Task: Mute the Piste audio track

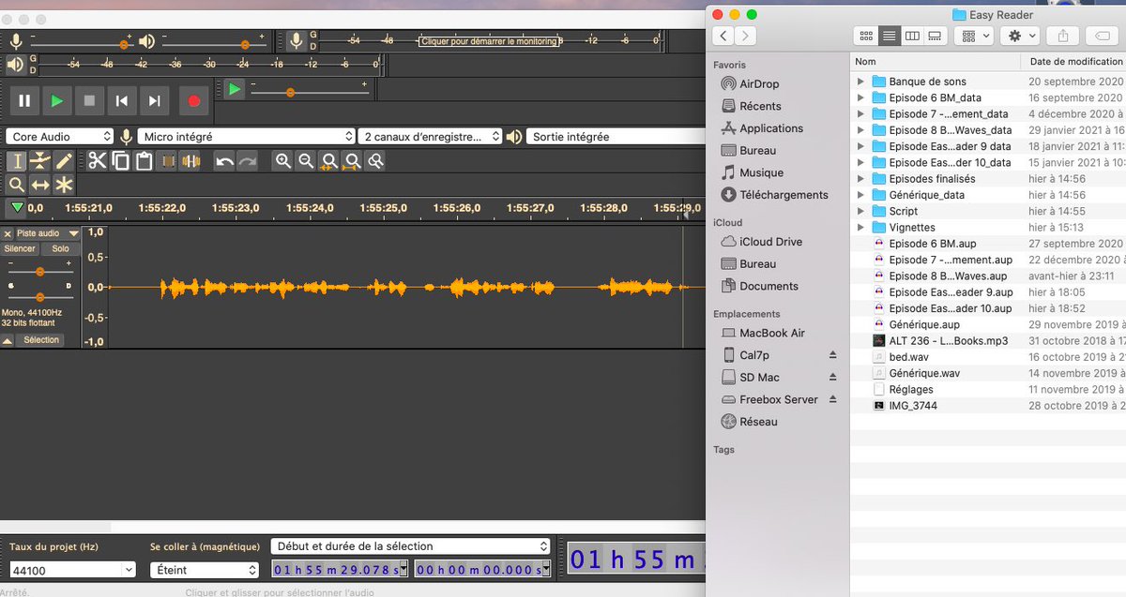Action: click(19, 248)
